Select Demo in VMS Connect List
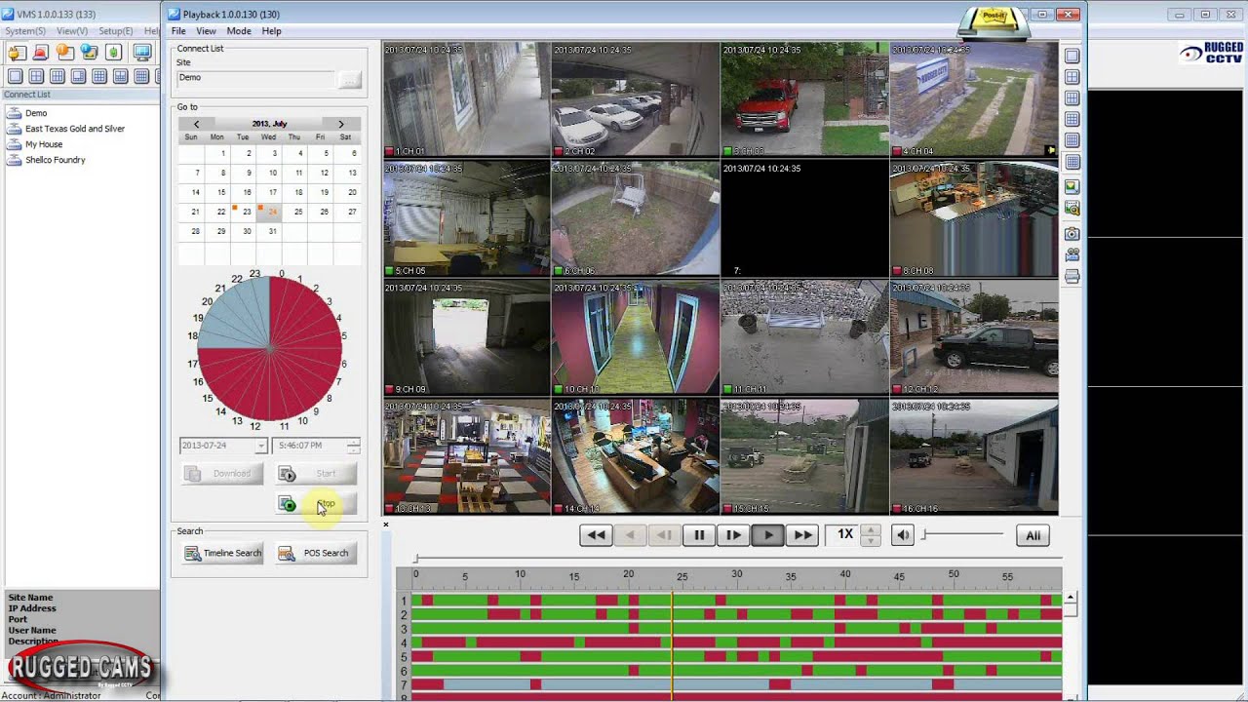The width and height of the screenshot is (1248, 702). coord(36,113)
